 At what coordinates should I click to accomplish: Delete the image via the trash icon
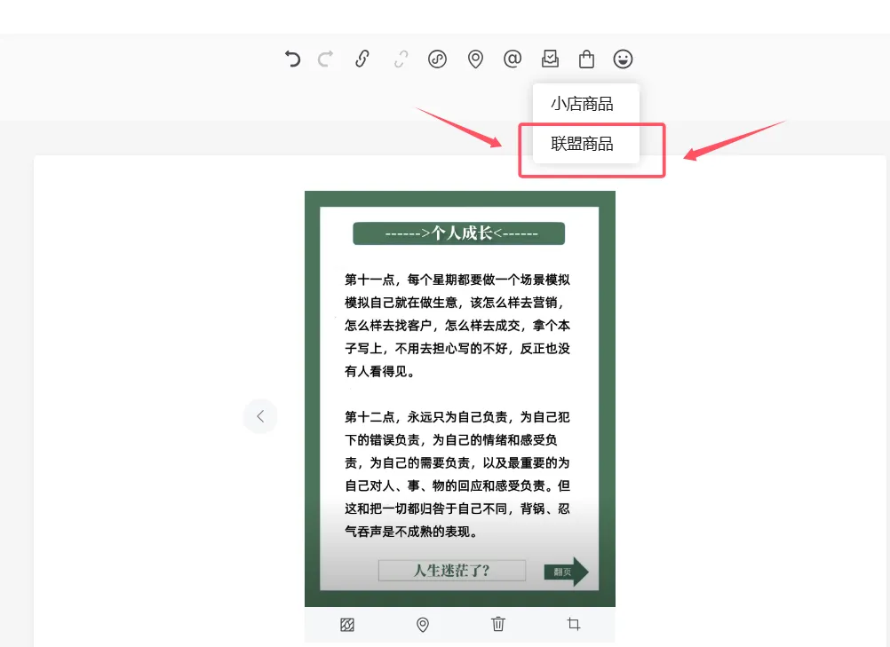[x=497, y=624]
